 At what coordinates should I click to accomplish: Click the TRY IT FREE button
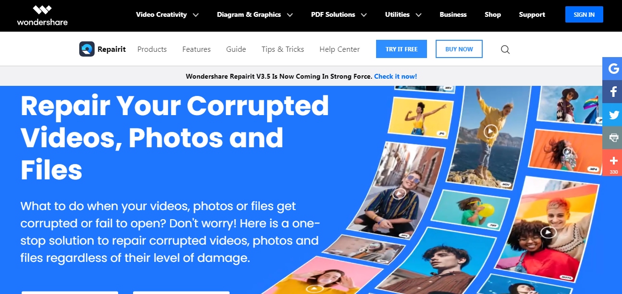click(402, 49)
